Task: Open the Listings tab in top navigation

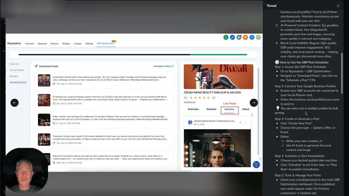Action: pos(78,44)
